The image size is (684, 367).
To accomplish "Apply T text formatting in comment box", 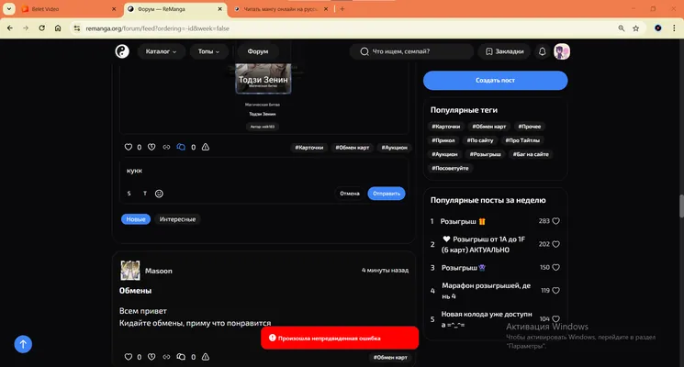I will [145, 194].
